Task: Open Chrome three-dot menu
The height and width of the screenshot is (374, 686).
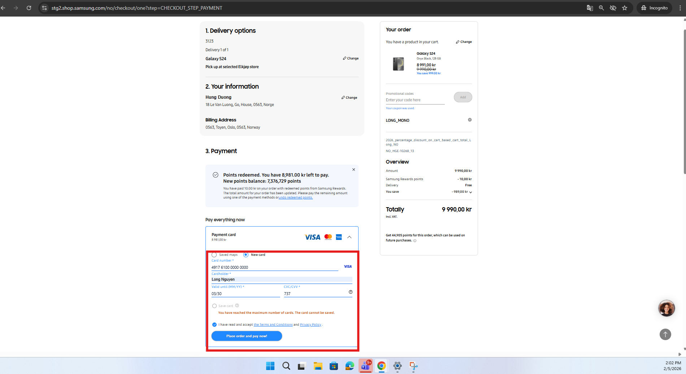Action: [x=680, y=8]
